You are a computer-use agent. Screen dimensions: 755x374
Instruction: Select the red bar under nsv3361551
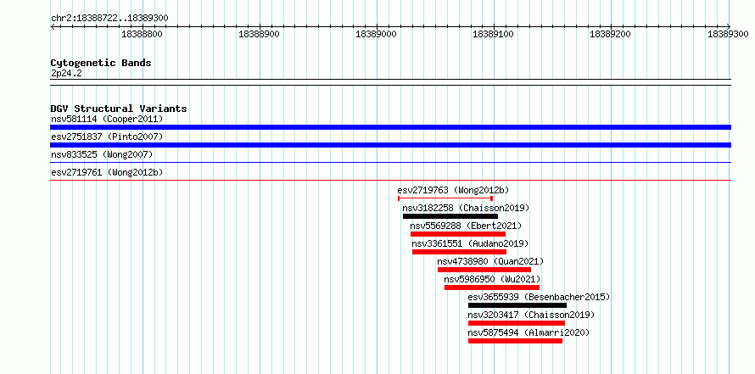pyautogui.click(x=459, y=252)
